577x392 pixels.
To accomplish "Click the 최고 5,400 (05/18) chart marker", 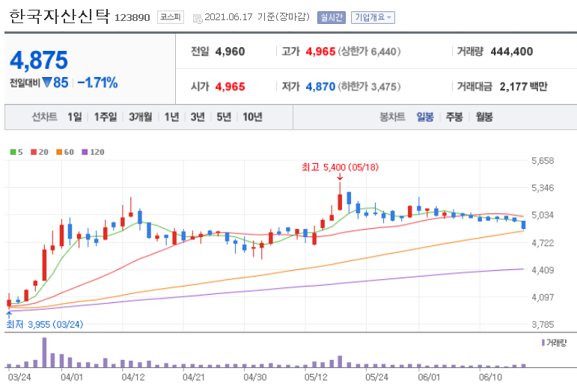I will pos(340,168).
